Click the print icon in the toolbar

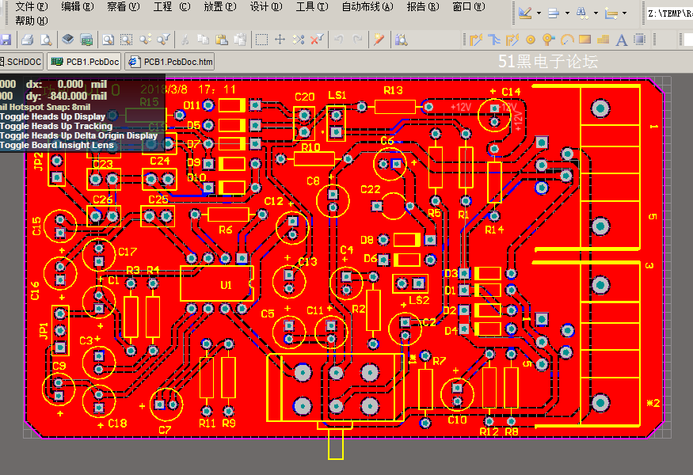coord(28,40)
